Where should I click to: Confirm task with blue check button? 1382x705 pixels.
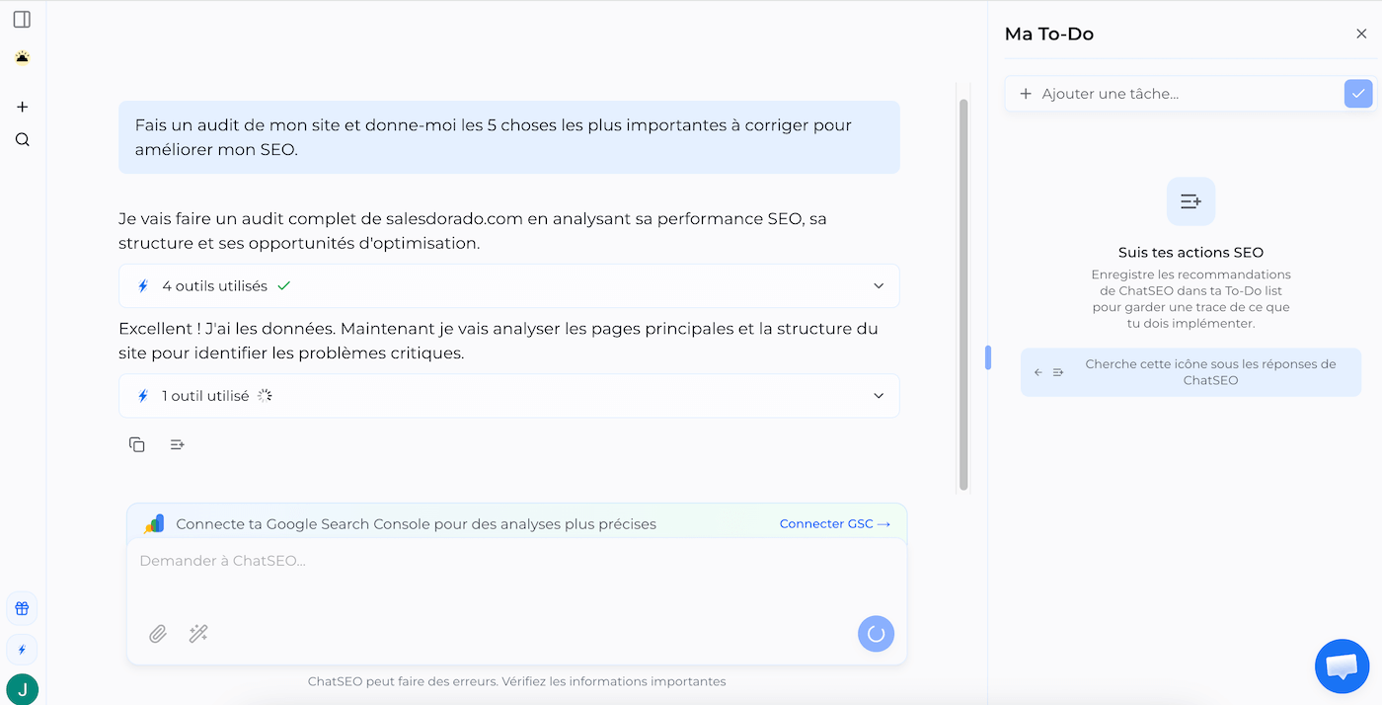point(1358,93)
